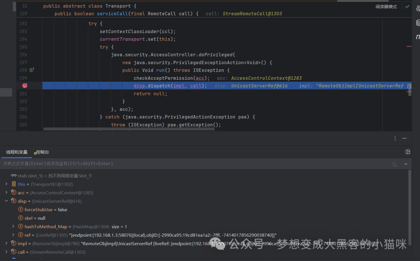Image resolution: width=420 pixels, height=261 pixels.
Task: Expand the hashToMethod_Map field
Action: point(13,226)
